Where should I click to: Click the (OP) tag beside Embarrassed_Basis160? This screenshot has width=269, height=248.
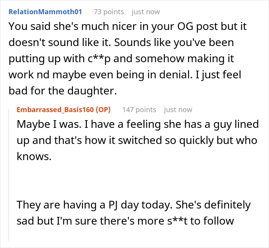point(103,110)
